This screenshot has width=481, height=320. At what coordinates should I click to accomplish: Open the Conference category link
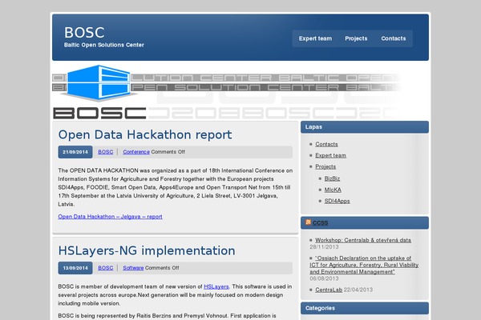click(x=136, y=152)
